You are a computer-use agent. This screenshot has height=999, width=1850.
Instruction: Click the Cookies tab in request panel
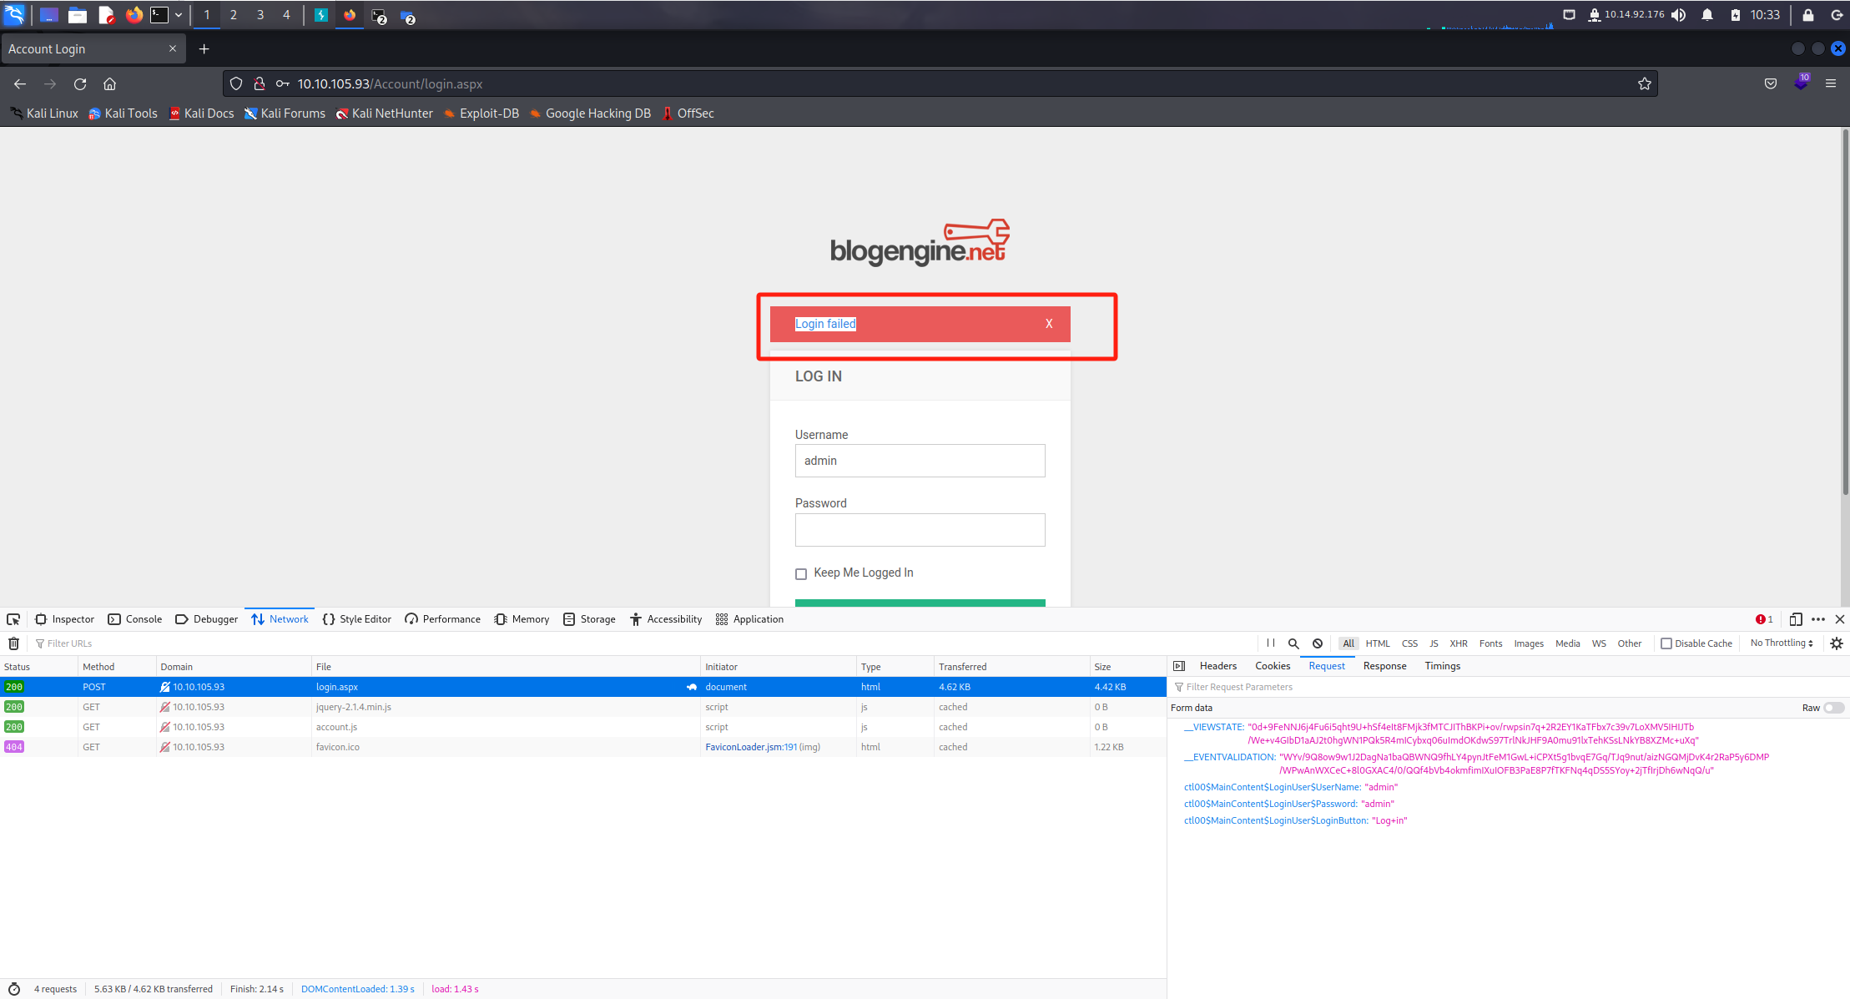click(x=1272, y=666)
